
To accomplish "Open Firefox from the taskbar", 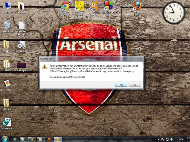I will [x=49, y=139].
